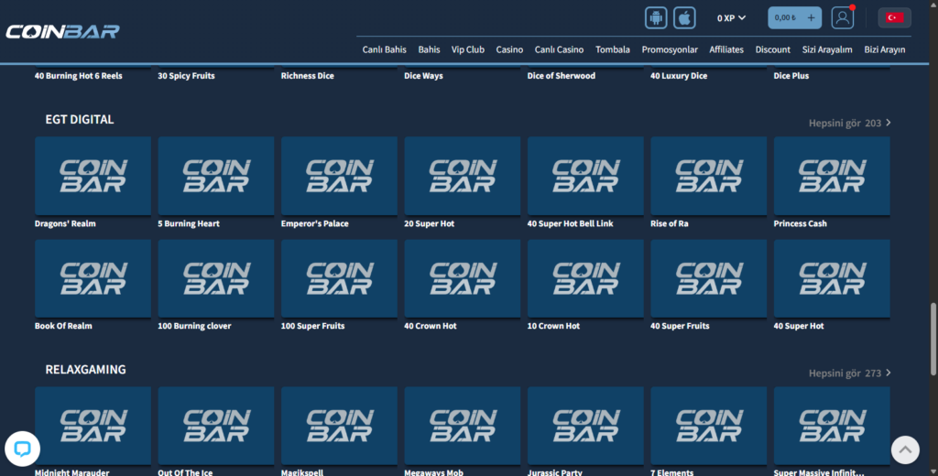
Task: Open the user profile icon
Action: (842, 17)
